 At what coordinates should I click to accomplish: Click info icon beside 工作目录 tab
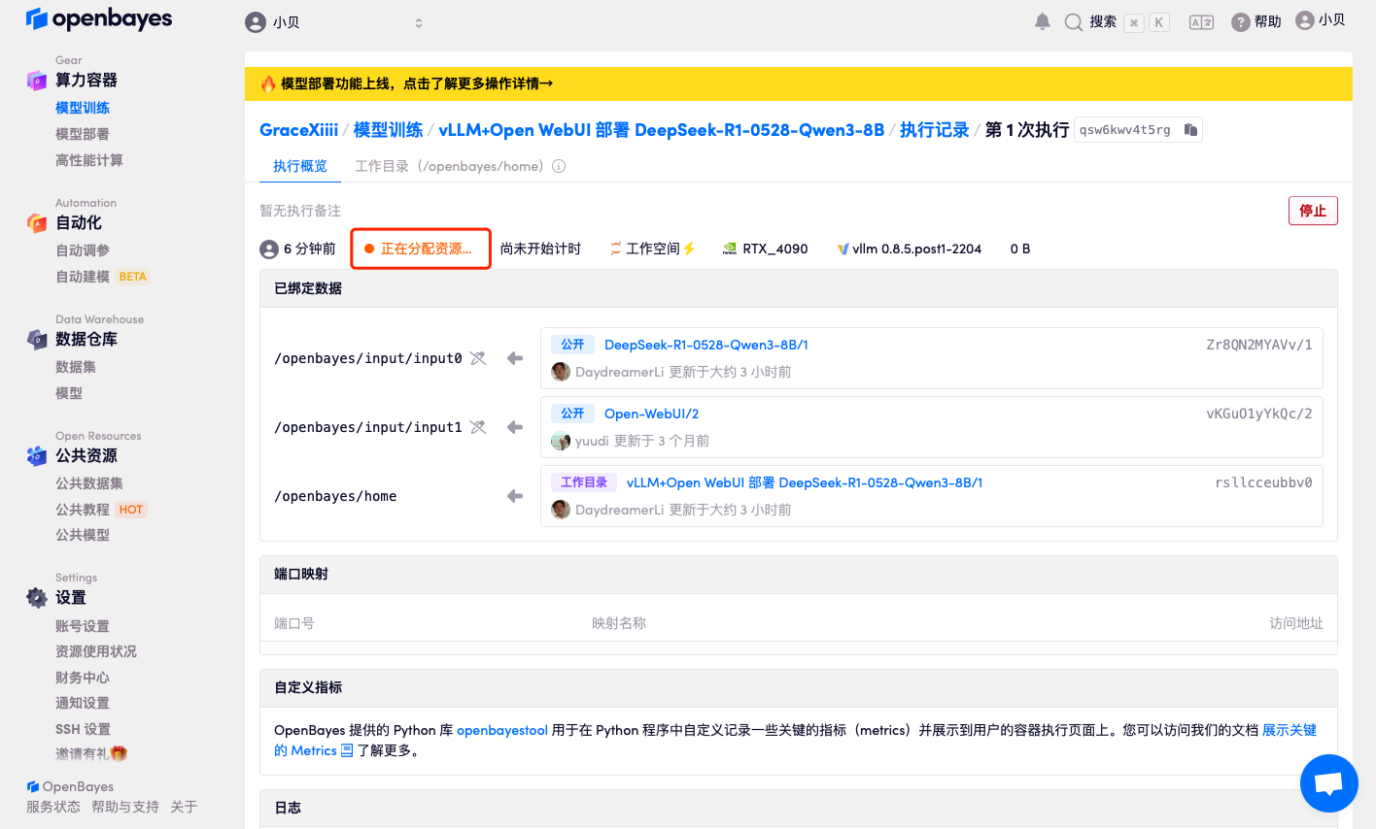tap(559, 166)
